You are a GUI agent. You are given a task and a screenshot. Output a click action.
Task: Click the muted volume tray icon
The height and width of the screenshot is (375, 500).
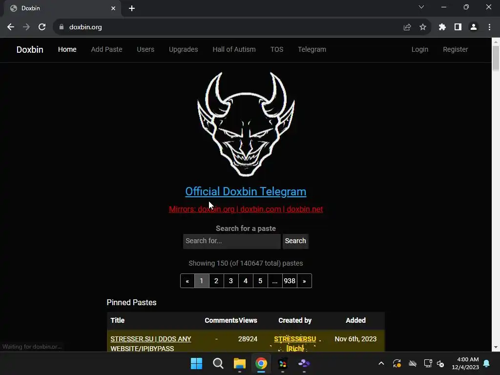click(440, 363)
